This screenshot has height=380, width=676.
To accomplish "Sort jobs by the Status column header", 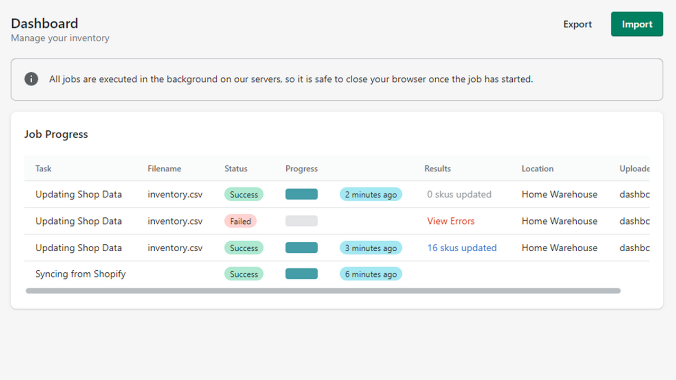I will click(236, 168).
